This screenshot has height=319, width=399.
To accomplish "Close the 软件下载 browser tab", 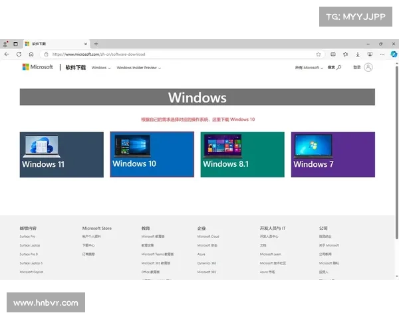I will (x=86, y=44).
